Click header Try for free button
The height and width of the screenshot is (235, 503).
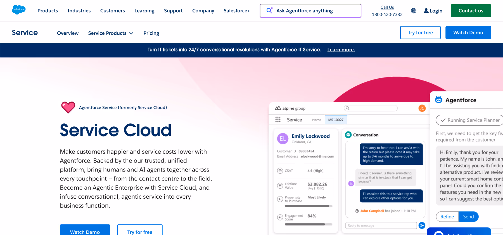(x=420, y=32)
